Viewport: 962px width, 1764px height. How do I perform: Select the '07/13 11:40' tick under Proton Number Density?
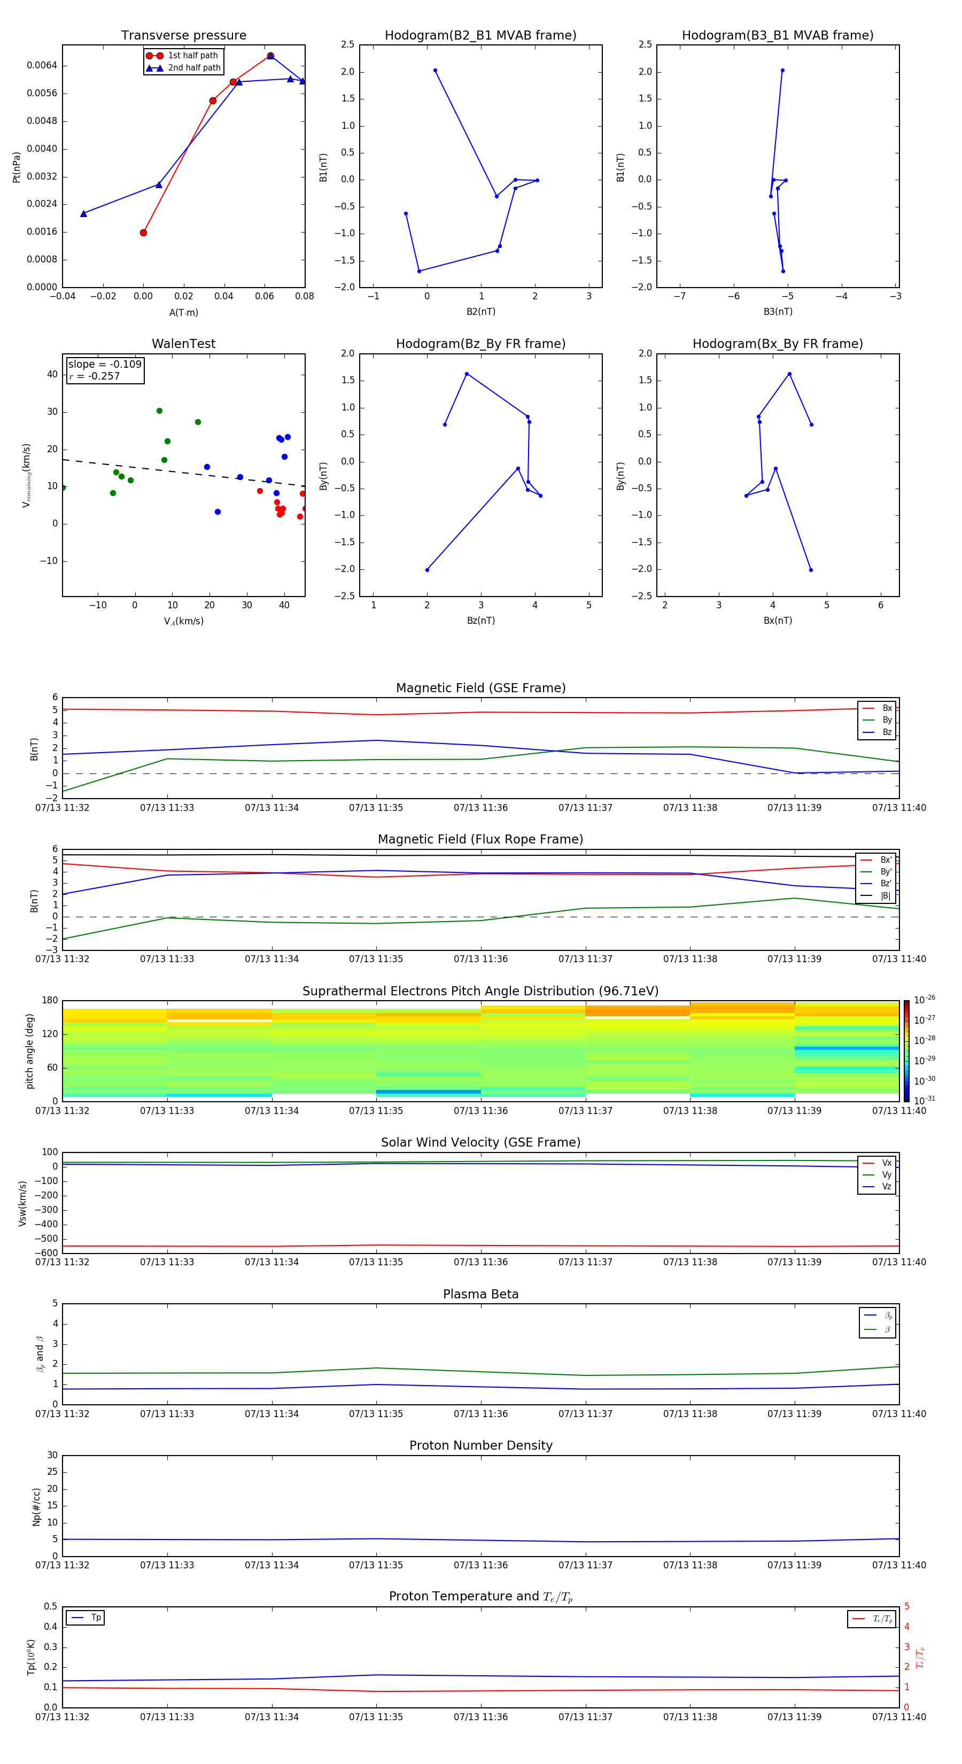[x=899, y=1565]
